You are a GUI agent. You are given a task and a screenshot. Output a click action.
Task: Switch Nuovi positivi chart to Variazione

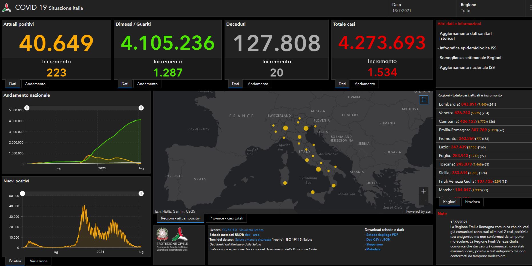coord(39,261)
